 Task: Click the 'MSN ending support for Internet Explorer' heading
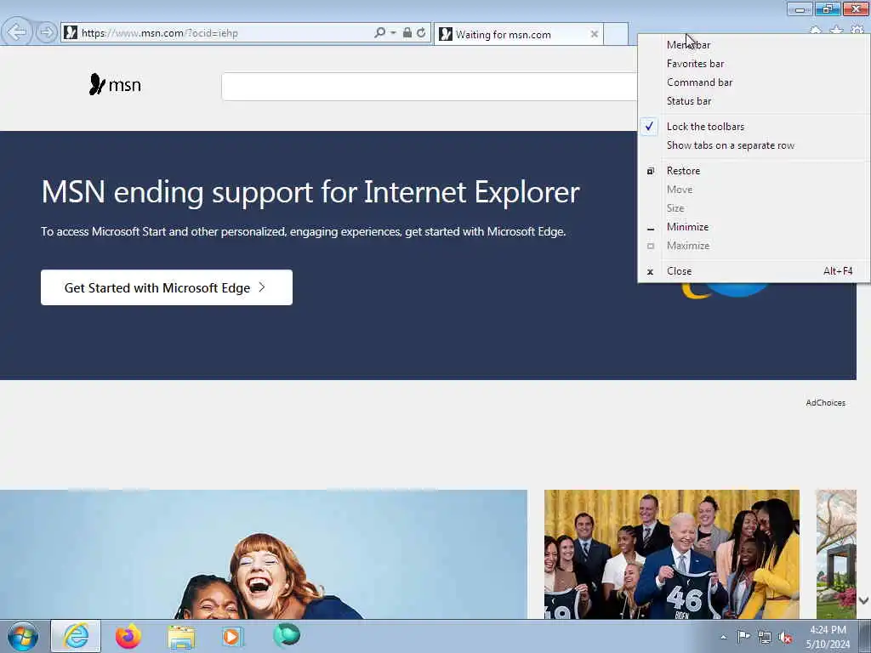[x=310, y=192]
